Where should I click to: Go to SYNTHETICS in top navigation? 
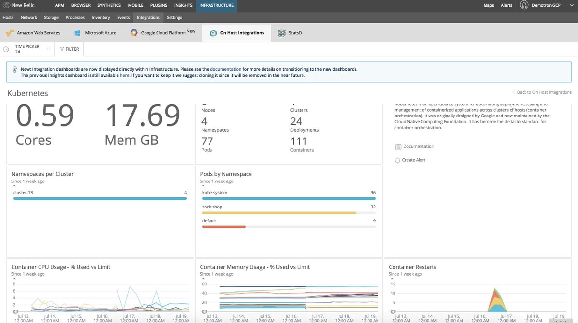point(109,5)
